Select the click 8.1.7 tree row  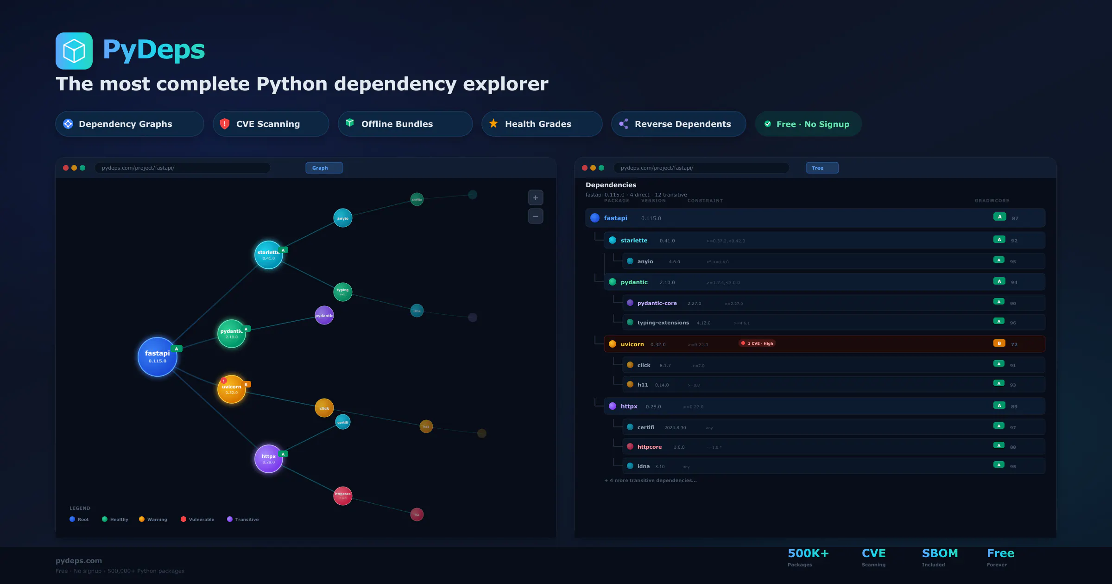(834, 365)
